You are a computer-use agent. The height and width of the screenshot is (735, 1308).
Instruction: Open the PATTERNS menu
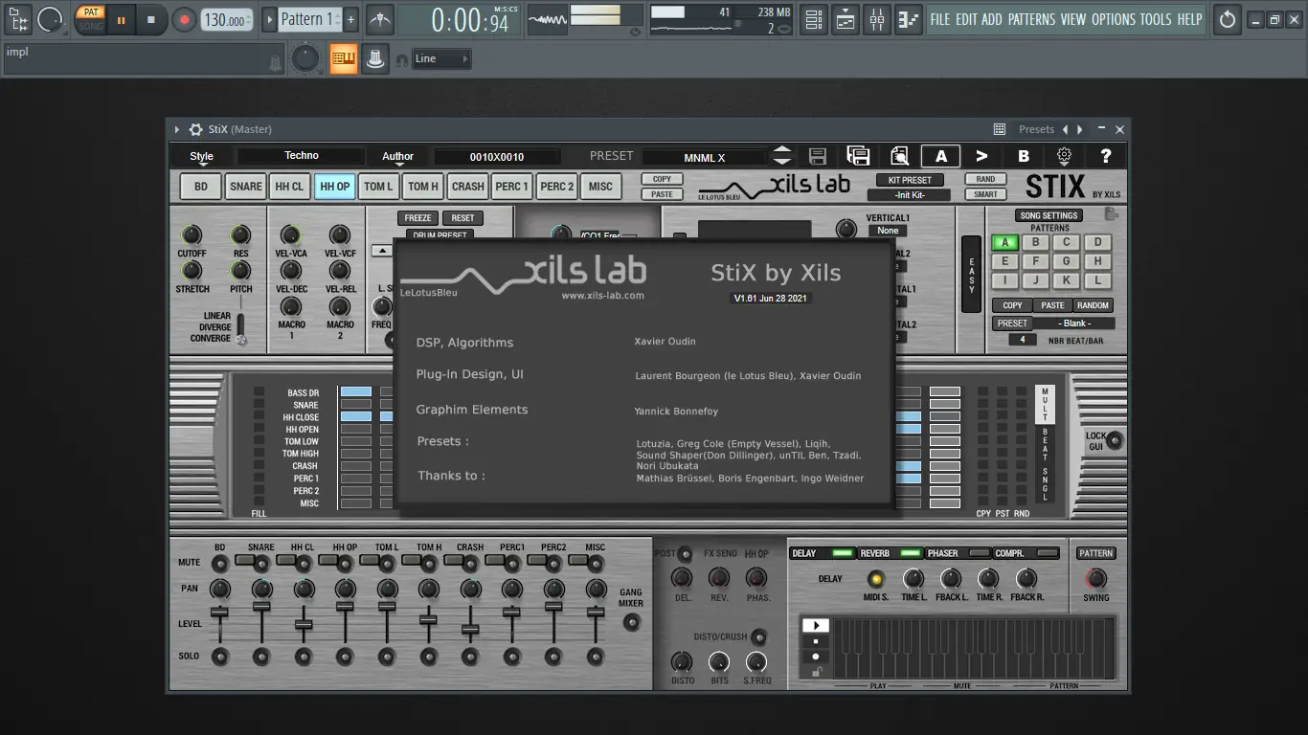point(1031,19)
